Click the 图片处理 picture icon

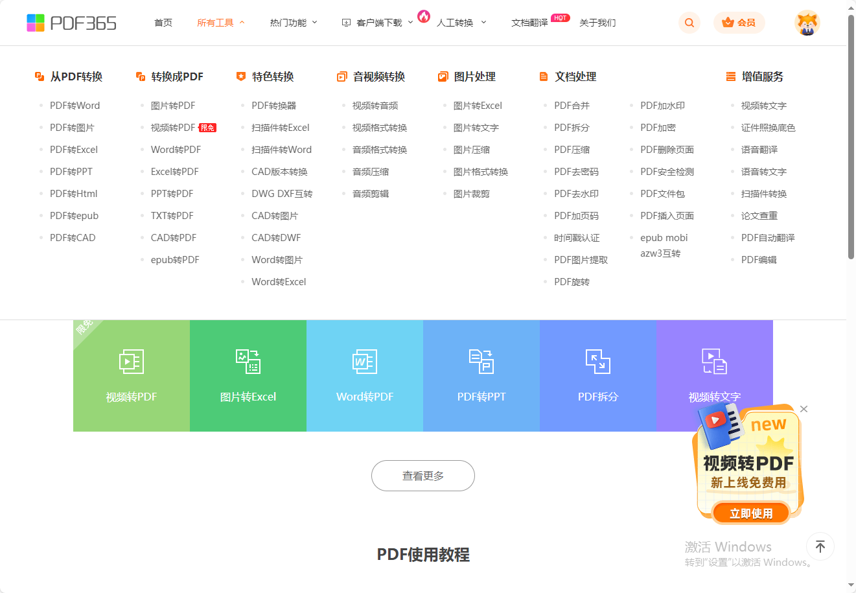(x=443, y=76)
